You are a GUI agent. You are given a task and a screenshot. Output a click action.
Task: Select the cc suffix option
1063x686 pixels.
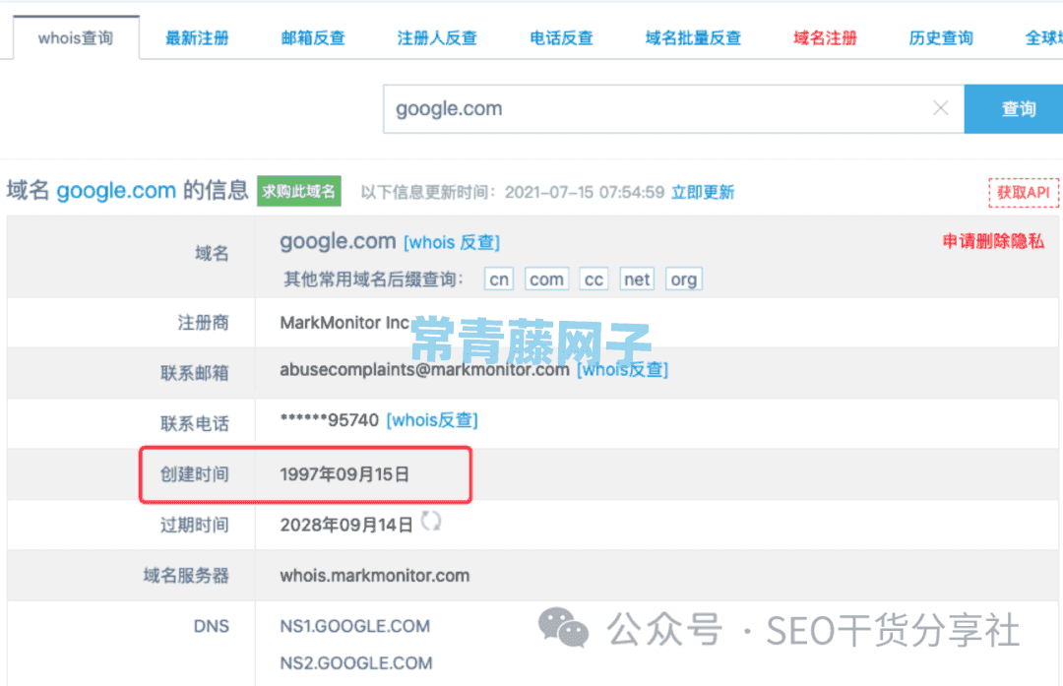594,280
